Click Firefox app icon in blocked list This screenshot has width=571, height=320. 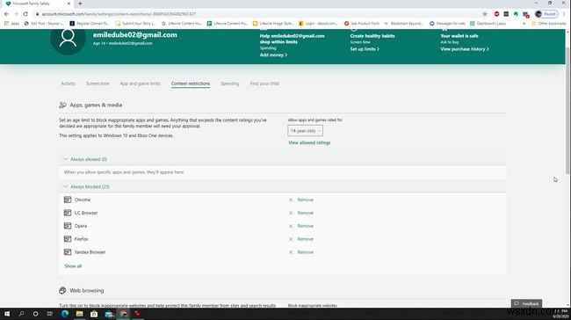tap(68, 239)
